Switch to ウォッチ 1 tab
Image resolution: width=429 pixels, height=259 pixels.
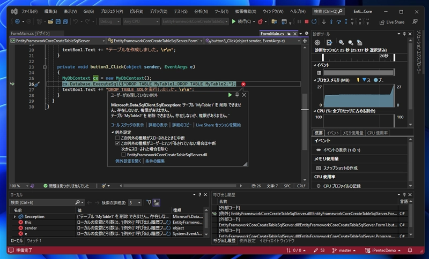pos(34,241)
